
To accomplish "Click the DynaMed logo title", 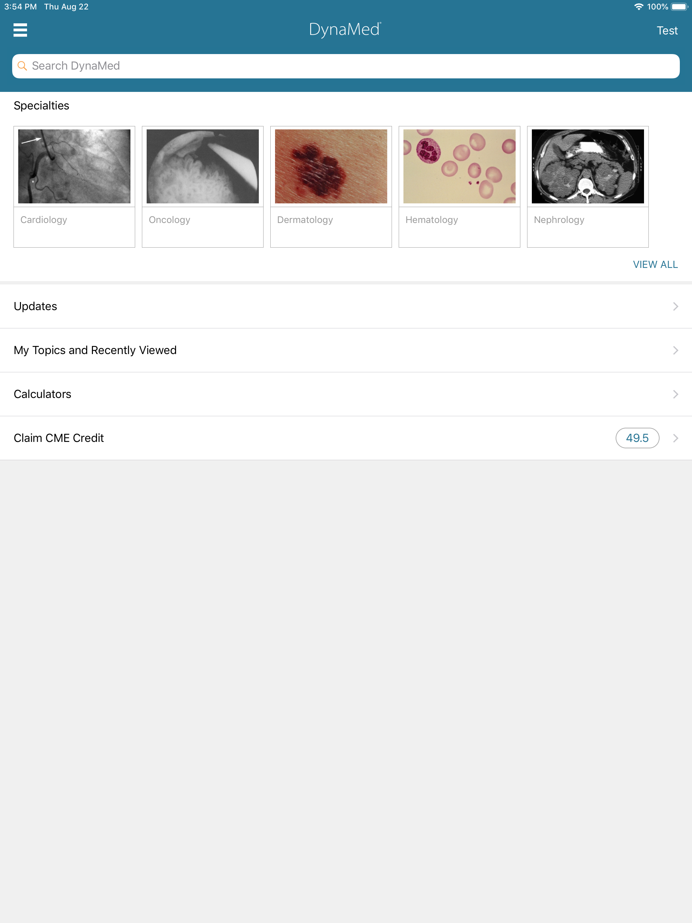I will pos(345,30).
